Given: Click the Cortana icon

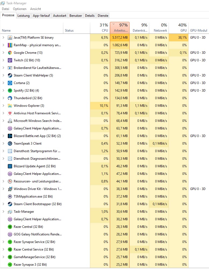Looking at the screenshot, I should click(10, 83).
